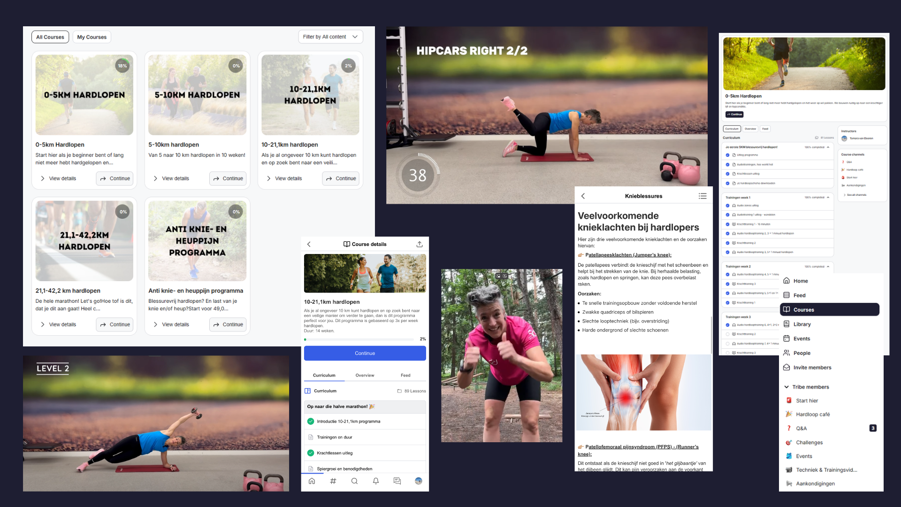Image resolution: width=901 pixels, height=507 pixels.
Task: Go to Home in sidebar
Action: tap(800, 281)
